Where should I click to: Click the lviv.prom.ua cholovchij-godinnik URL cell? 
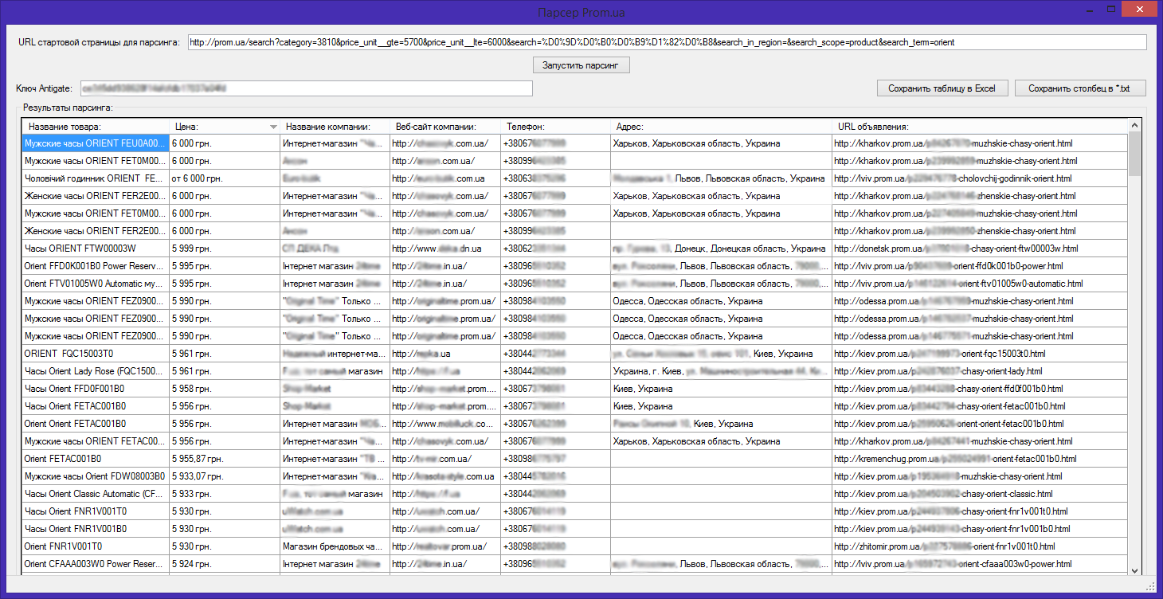click(x=980, y=178)
